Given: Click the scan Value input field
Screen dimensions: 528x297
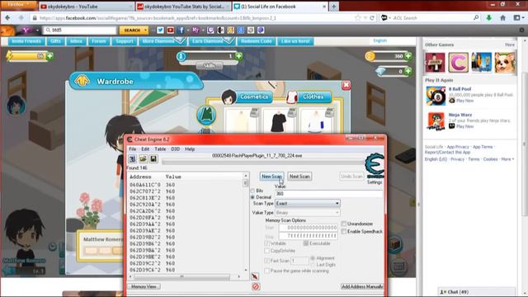Looking at the screenshot, I should pyautogui.click(x=329, y=194).
